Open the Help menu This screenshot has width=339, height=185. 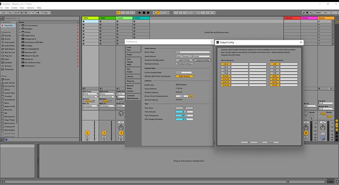point(39,8)
